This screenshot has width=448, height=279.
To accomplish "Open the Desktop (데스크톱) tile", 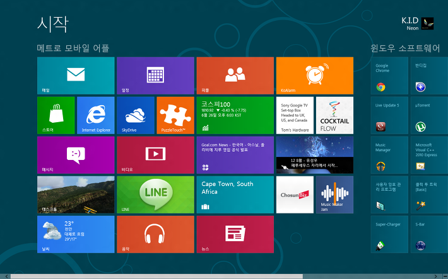I will (76, 195).
